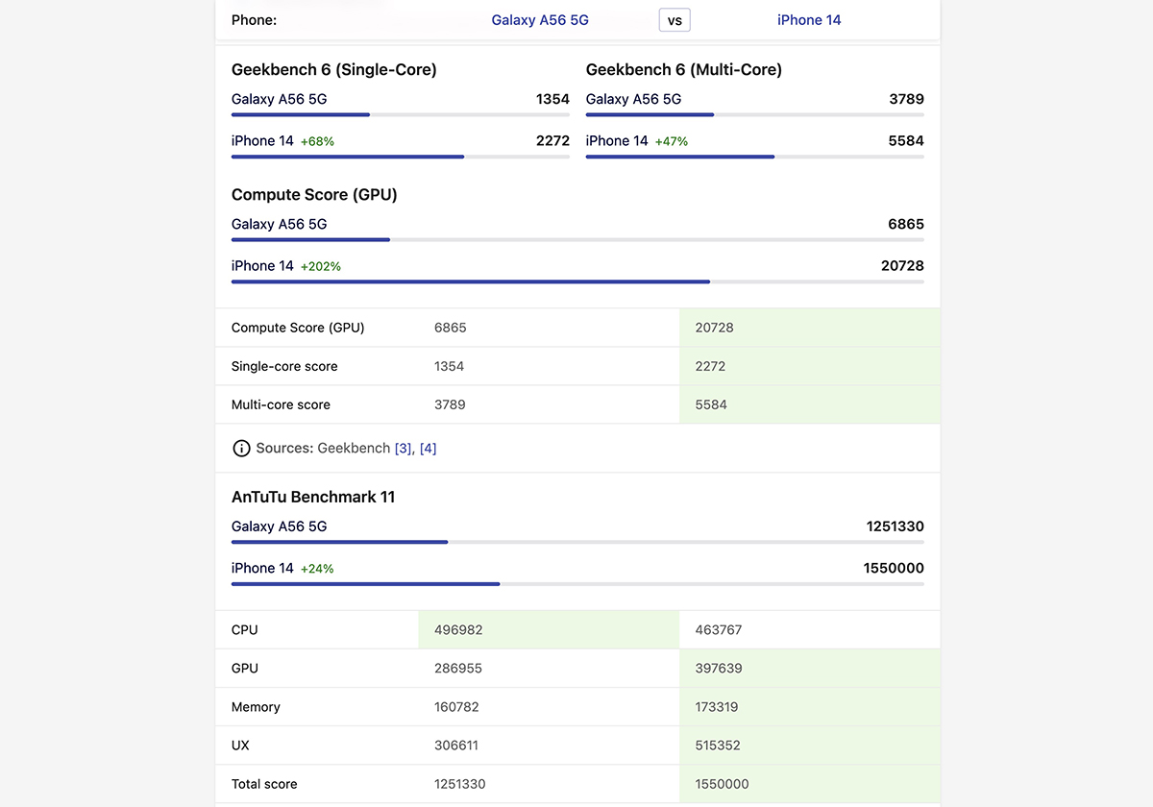Image resolution: width=1153 pixels, height=807 pixels.
Task: Click the Memory row label
Action: tap(256, 707)
